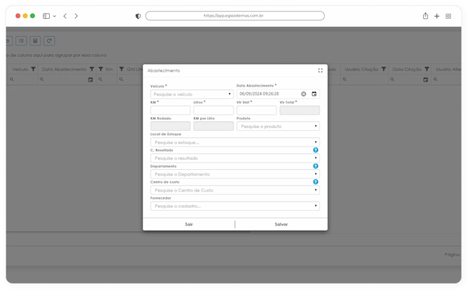
Task: Open the calendar picker in Data Abastecimento
Action: (314, 94)
